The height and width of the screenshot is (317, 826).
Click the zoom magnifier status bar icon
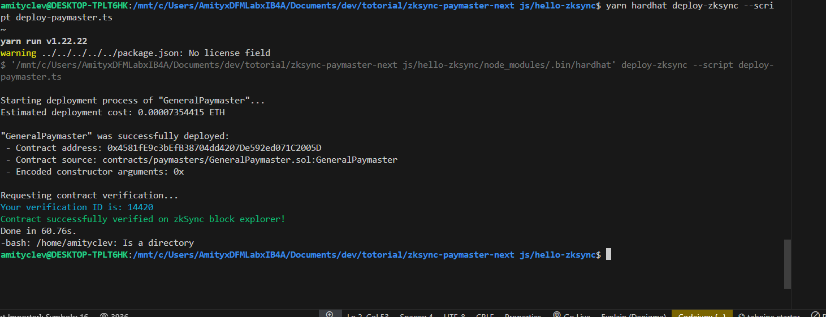pyautogui.click(x=330, y=314)
